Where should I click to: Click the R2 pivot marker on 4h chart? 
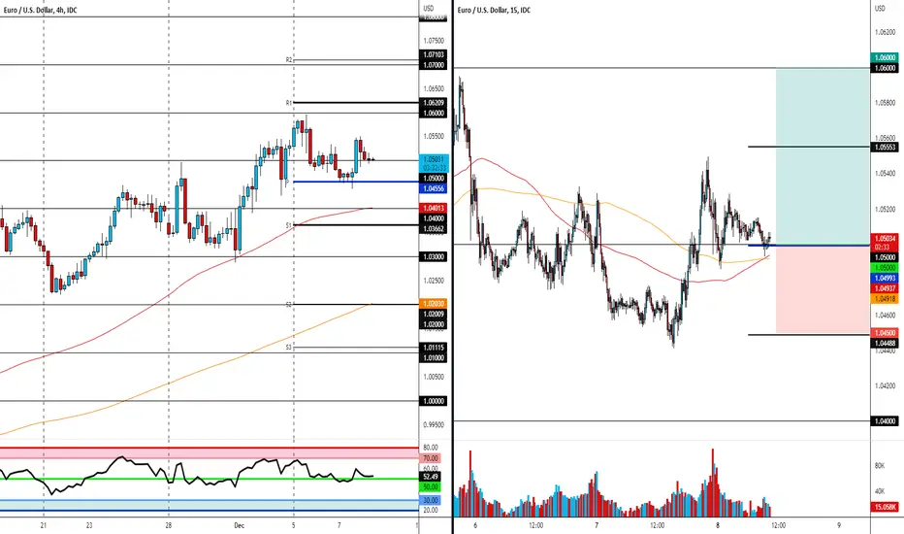[289, 59]
